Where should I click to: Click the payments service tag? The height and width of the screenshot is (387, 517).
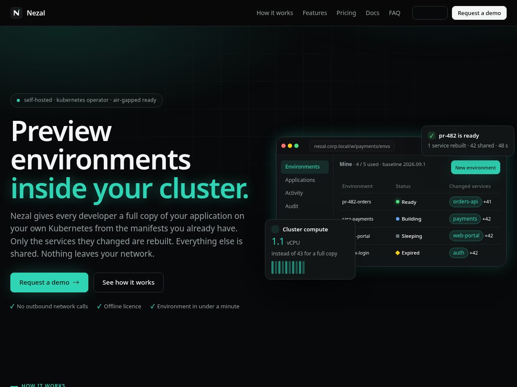465,219
